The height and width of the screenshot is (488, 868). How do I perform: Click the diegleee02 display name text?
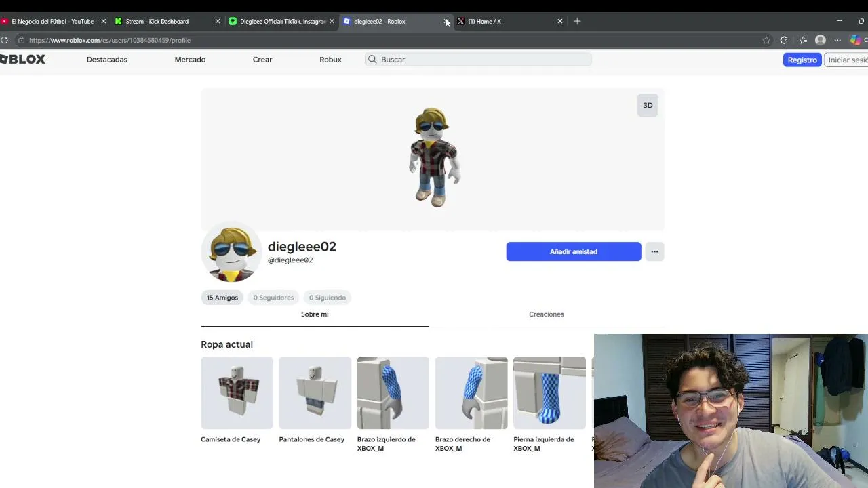(302, 247)
